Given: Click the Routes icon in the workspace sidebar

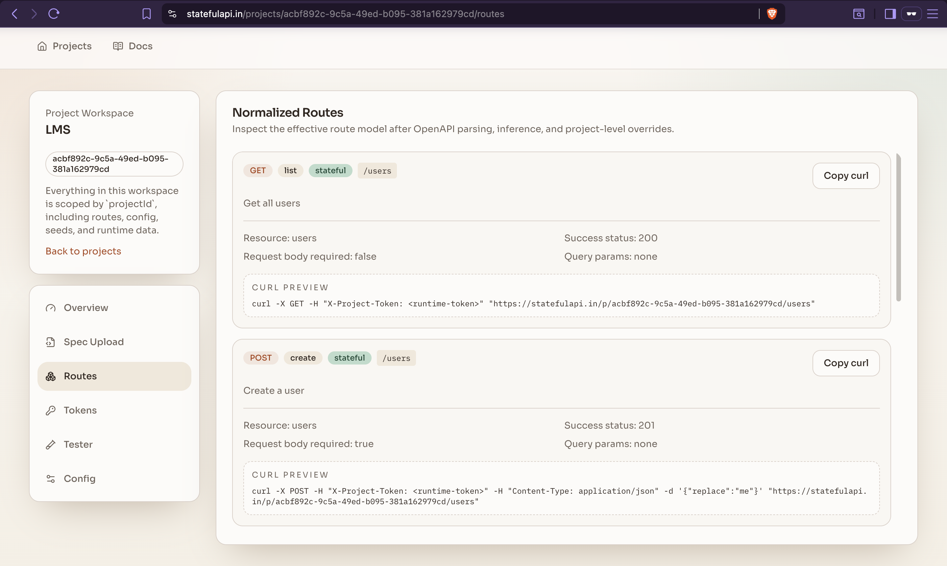Looking at the screenshot, I should tap(51, 376).
